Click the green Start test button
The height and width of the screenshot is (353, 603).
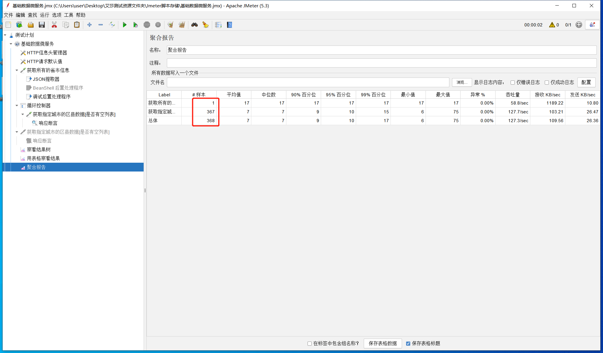click(x=124, y=25)
